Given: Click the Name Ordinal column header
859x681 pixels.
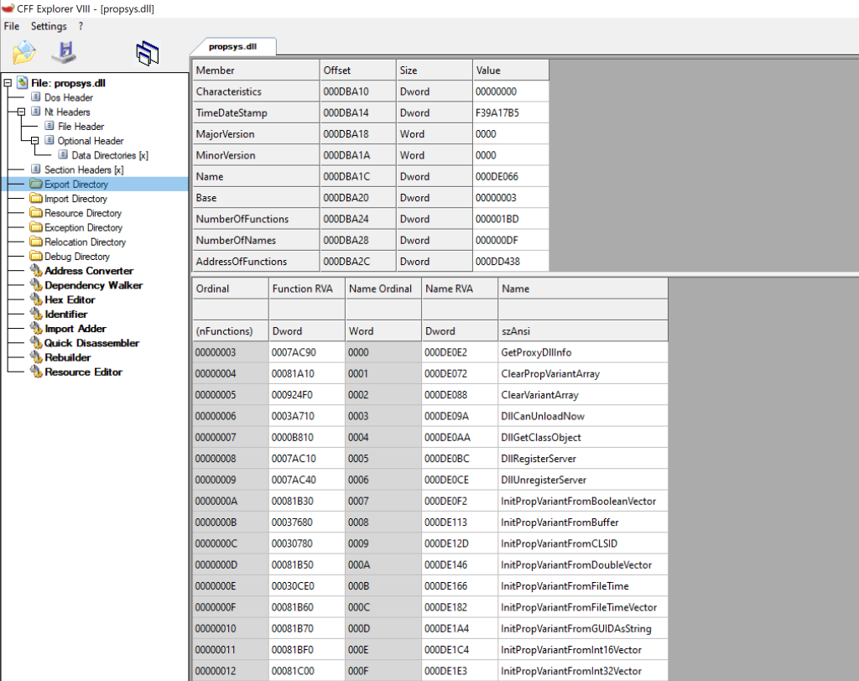Looking at the screenshot, I should click(383, 289).
